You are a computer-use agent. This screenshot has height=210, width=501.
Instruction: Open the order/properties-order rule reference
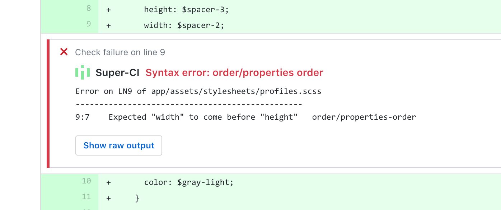tap(364, 117)
